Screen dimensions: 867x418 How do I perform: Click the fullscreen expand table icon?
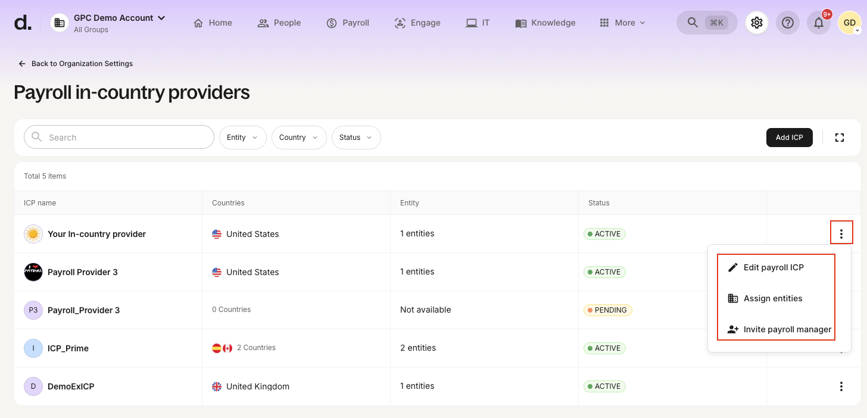click(840, 138)
